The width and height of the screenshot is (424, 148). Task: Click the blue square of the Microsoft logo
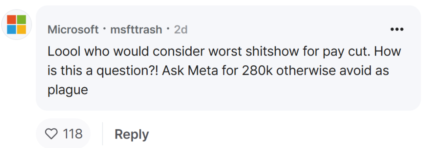[12, 29]
